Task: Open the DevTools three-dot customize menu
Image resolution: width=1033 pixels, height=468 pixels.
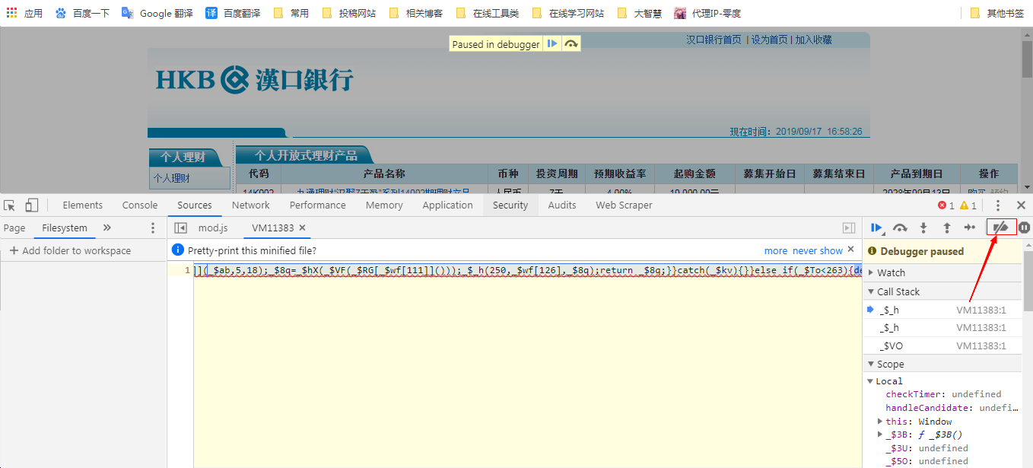Action: [998, 205]
